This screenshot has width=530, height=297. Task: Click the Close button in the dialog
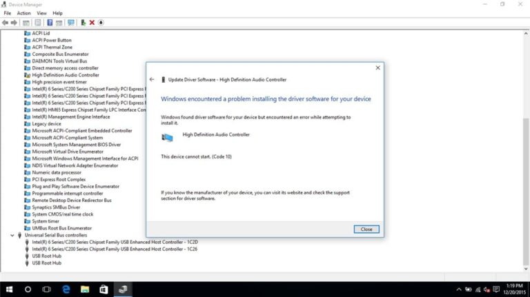click(366, 229)
